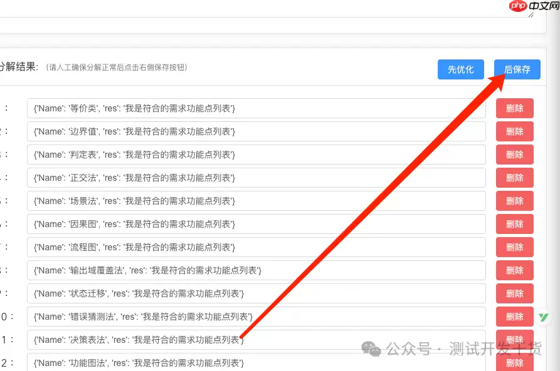Click the green floating Y assistant icon
Screen dimensions: 560x371
544,318
